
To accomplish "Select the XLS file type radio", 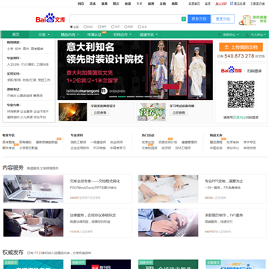I will [139, 27].
